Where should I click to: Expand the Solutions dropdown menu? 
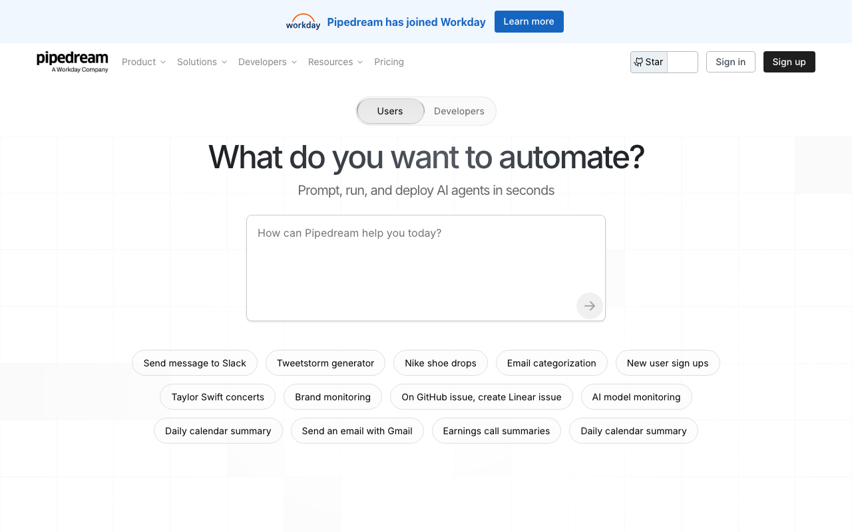pos(202,62)
